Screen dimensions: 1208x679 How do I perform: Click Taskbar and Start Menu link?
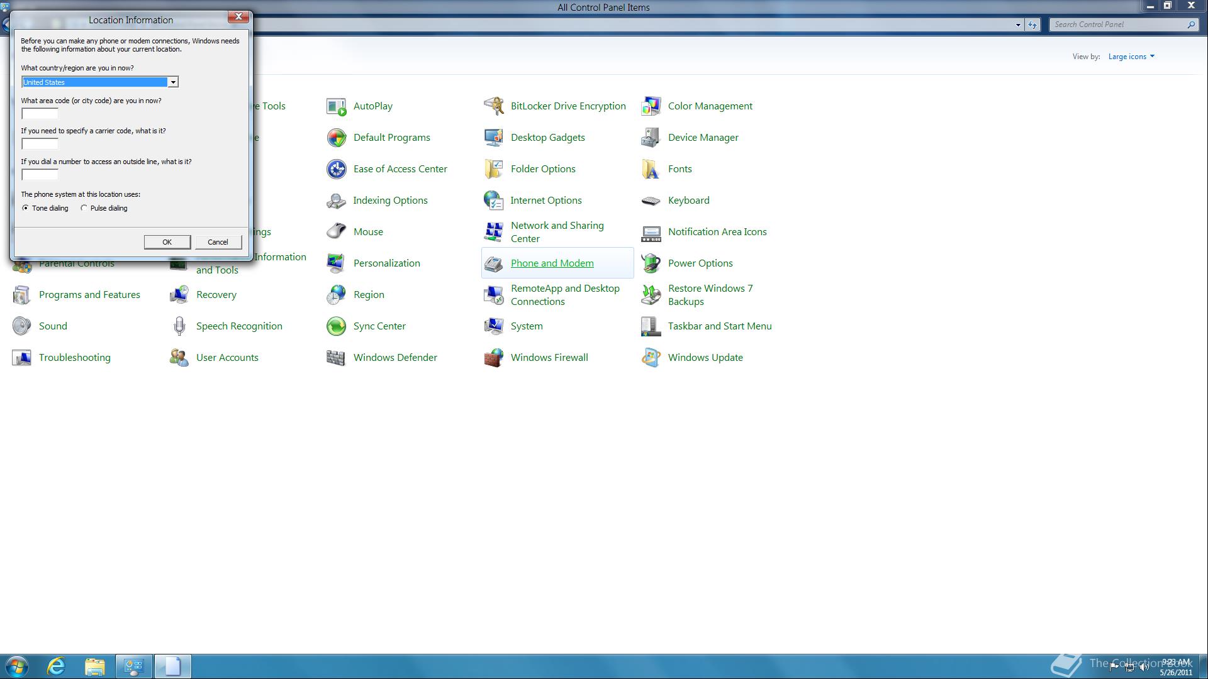click(720, 326)
